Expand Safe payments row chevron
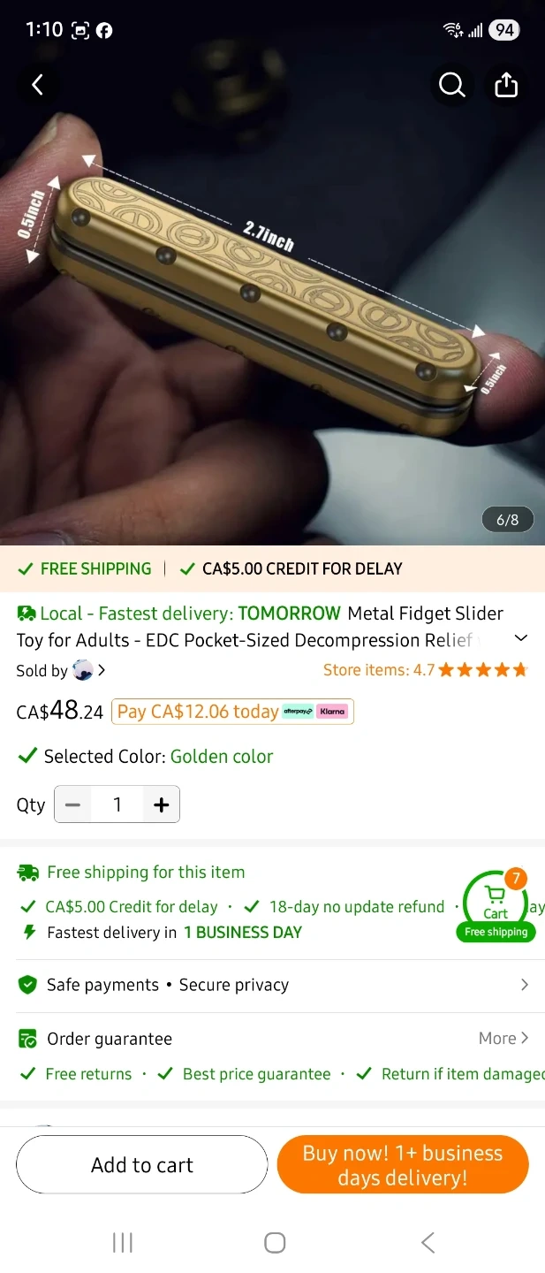 (525, 985)
